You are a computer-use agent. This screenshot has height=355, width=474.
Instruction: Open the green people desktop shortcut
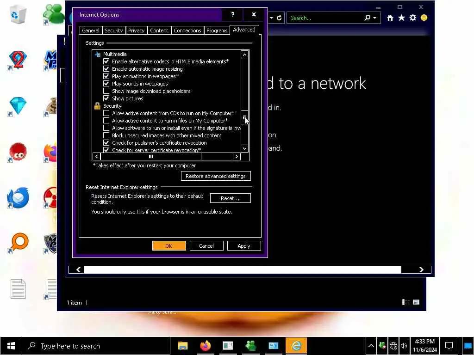(53, 14)
